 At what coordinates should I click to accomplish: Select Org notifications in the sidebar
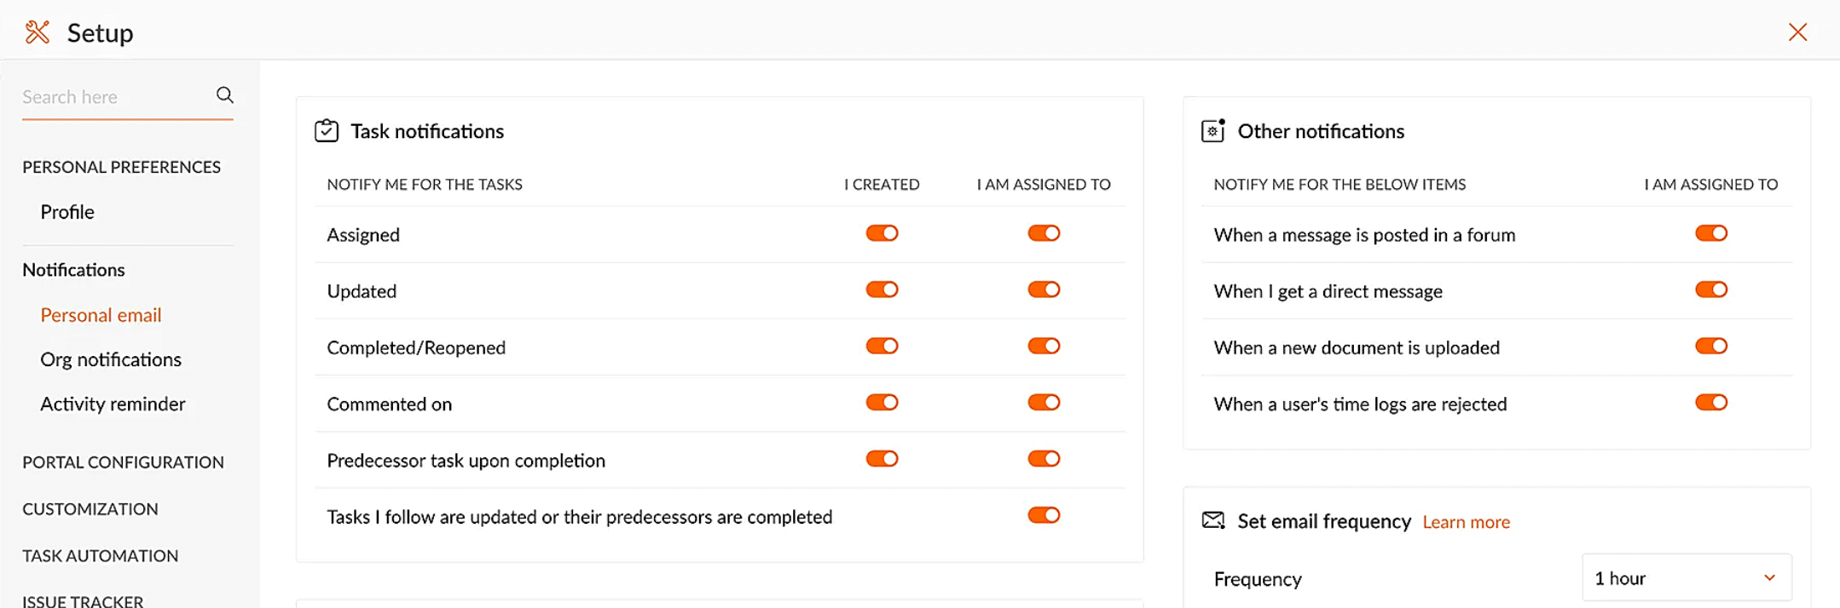click(111, 359)
